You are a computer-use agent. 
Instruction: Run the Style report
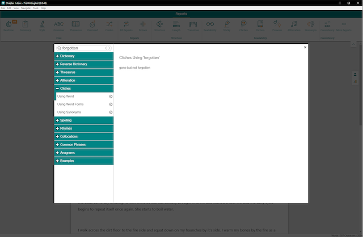42,26
